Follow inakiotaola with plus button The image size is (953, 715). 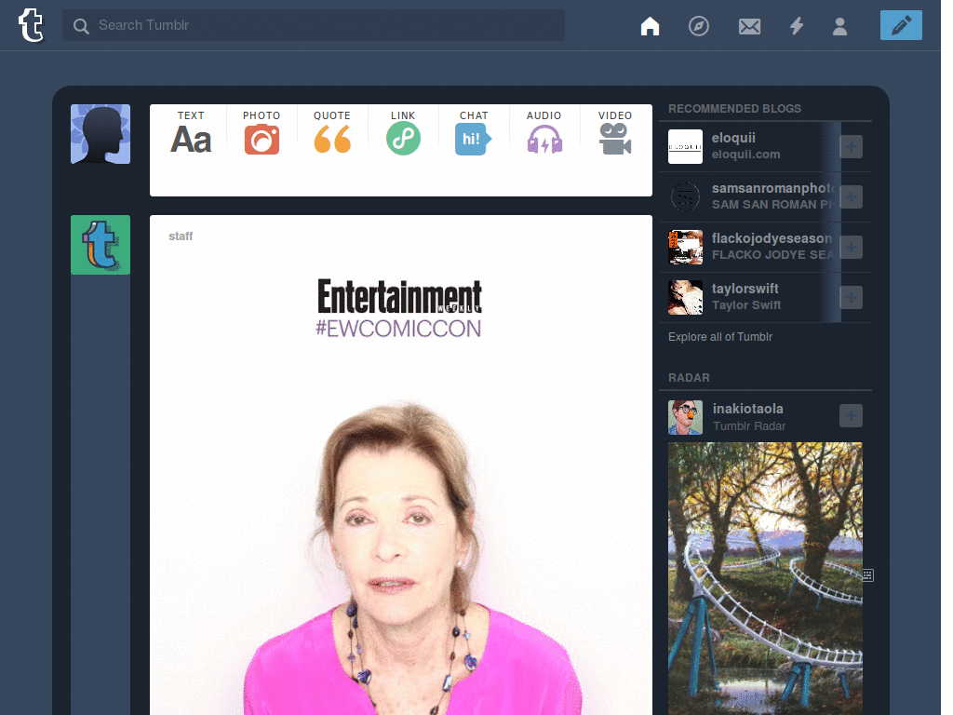pos(851,416)
